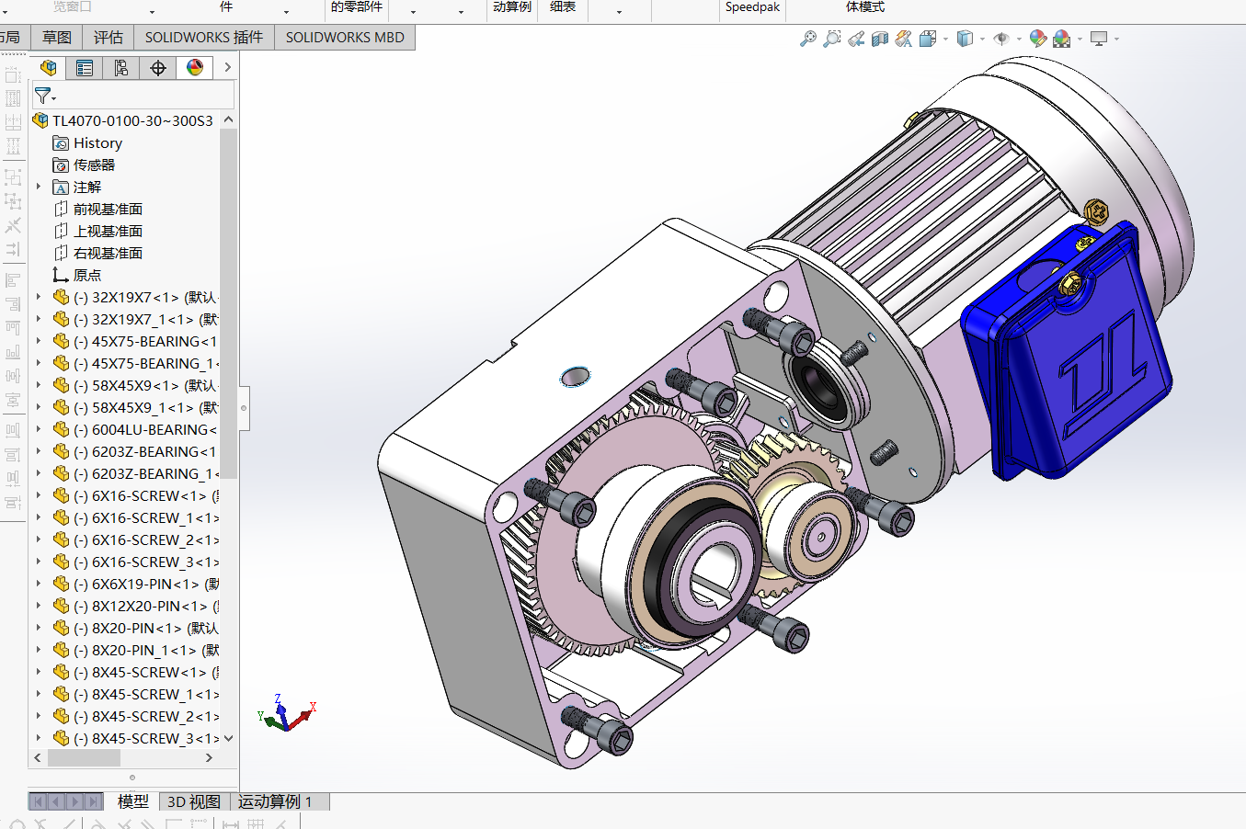Open the ConfigurationManager tab
This screenshot has width=1246, height=829.
(x=121, y=68)
